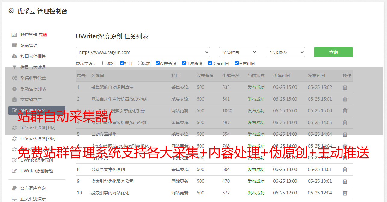Click the generated length value 533
The image size is (387, 202).
[x=226, y=87]
